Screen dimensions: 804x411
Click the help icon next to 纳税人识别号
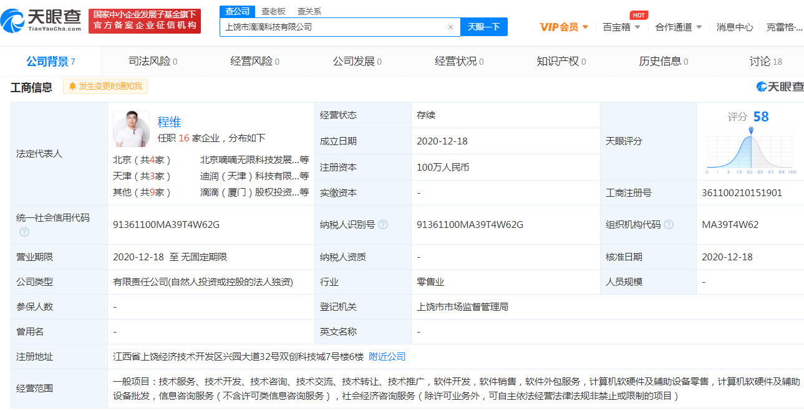pyautogui.click(x=383, y=224)
